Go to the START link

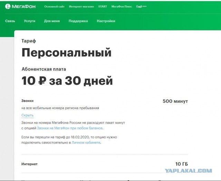103,7
